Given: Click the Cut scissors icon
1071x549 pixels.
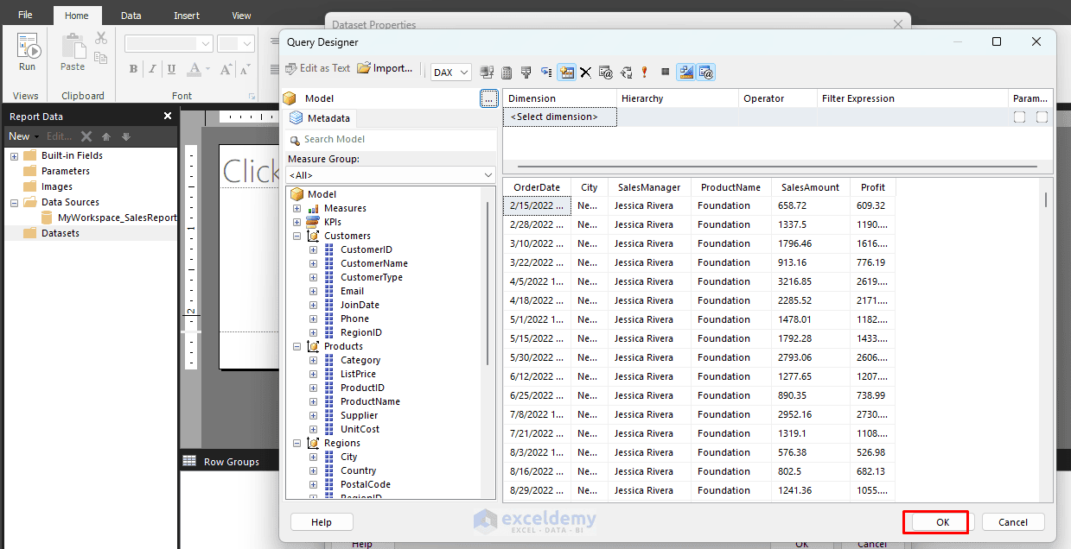Looking at the screenshot, I should coord(101,38).
